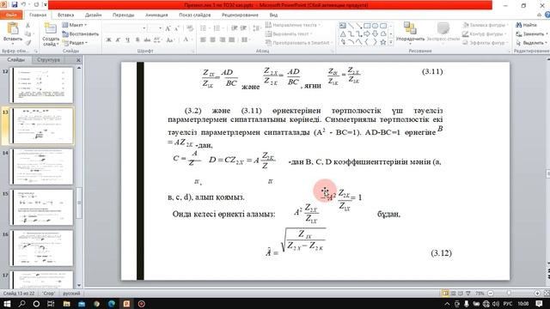Increase font size with the large A
Image resolution: width=550 pixels, height=309 pixels.
click(x=168, y=28)
